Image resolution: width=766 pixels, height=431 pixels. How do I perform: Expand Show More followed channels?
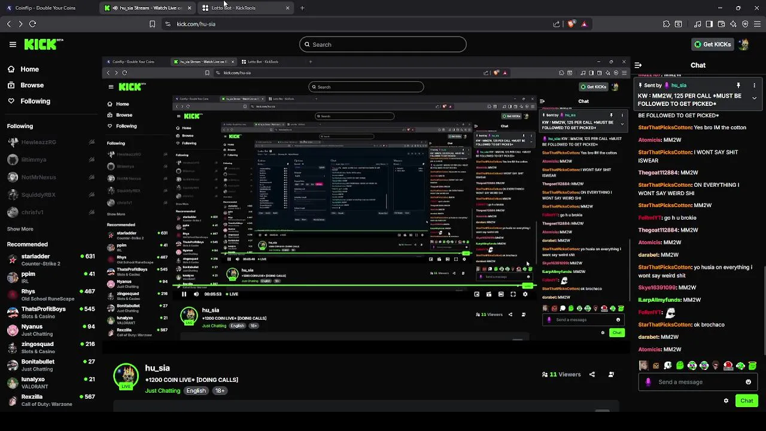click(20, 229)
